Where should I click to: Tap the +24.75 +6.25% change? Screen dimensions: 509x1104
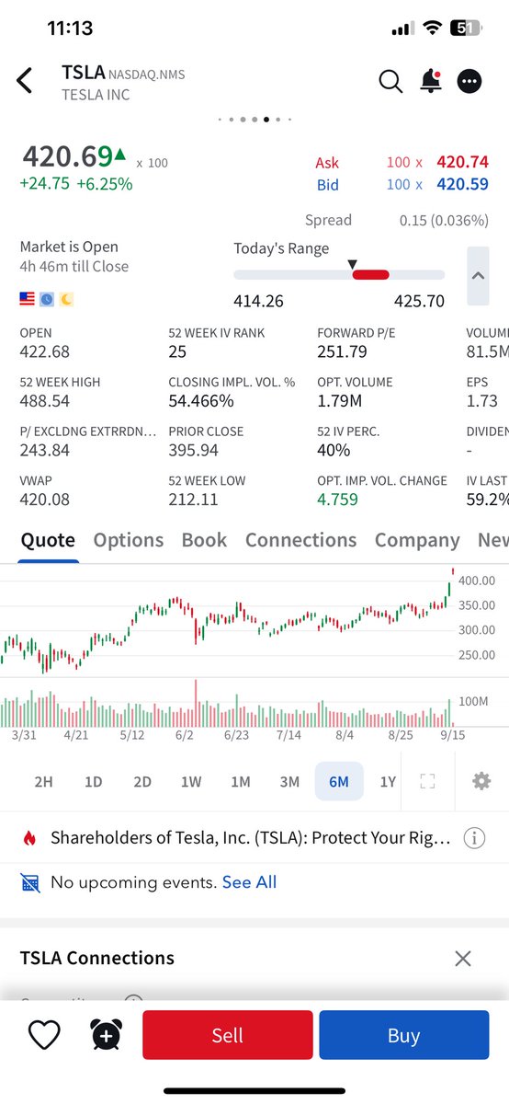coord(76,184)
